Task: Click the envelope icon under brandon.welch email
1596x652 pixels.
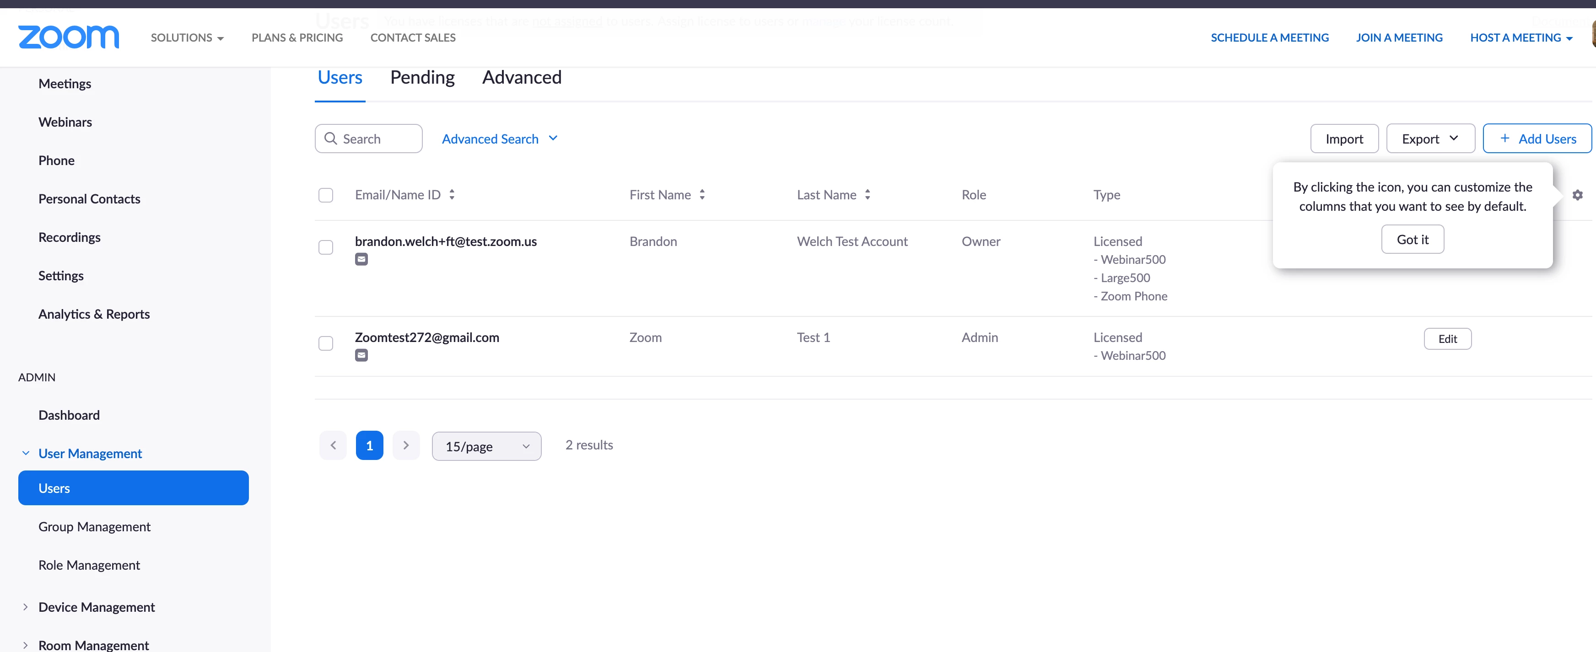Action: (361, 259)
